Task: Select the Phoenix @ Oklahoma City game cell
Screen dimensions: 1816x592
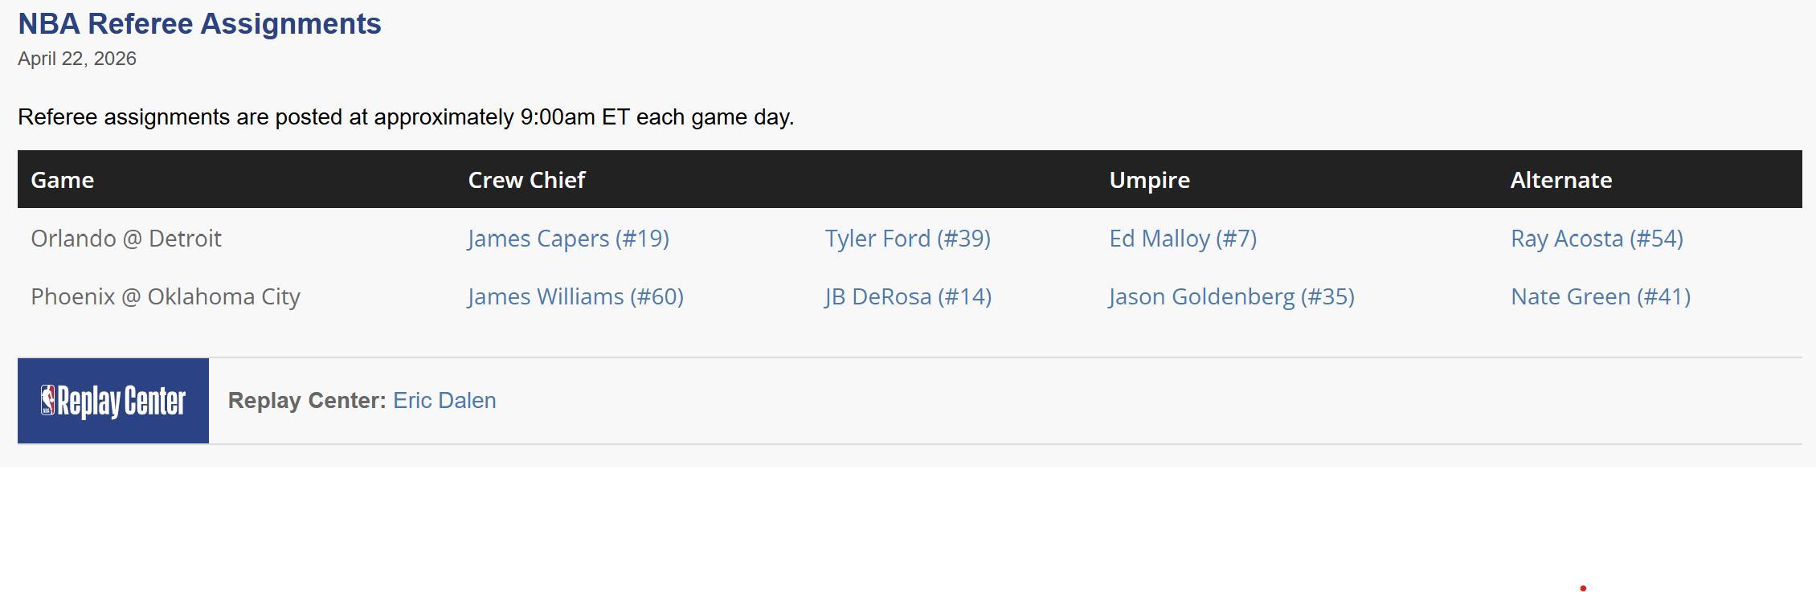Action: 166,296
